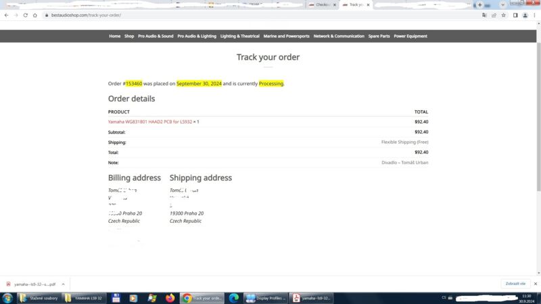Close the downloads bar

[x=536, y=284]
